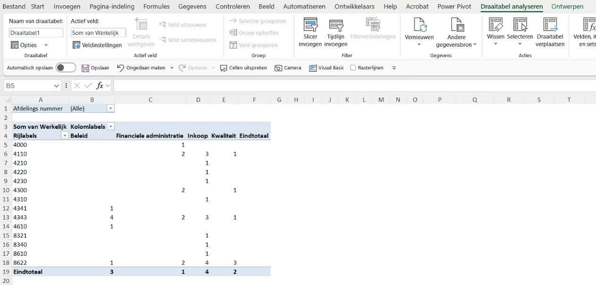Expand the Kolomlabels filter dropdown
This screenshot has height=285, width=596.
(x=111, y=126)
